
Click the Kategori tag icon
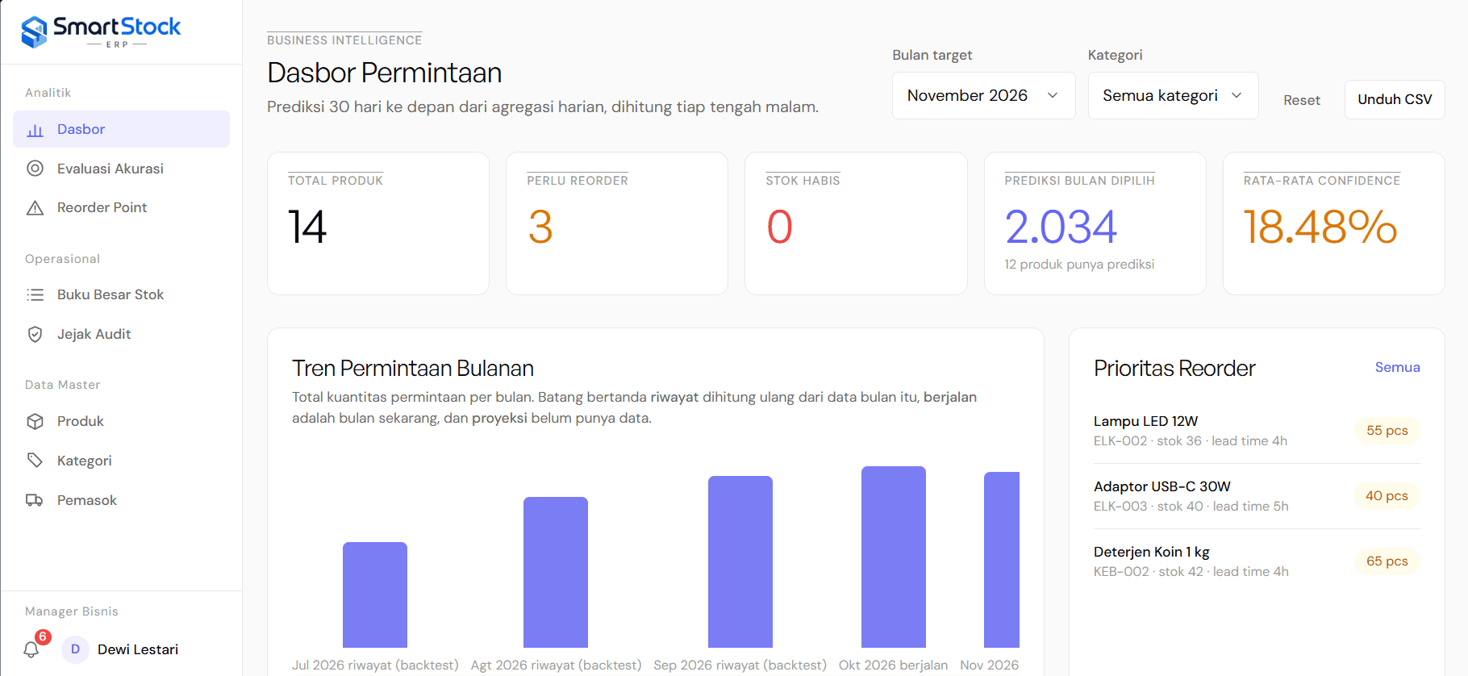click(35, 461)
